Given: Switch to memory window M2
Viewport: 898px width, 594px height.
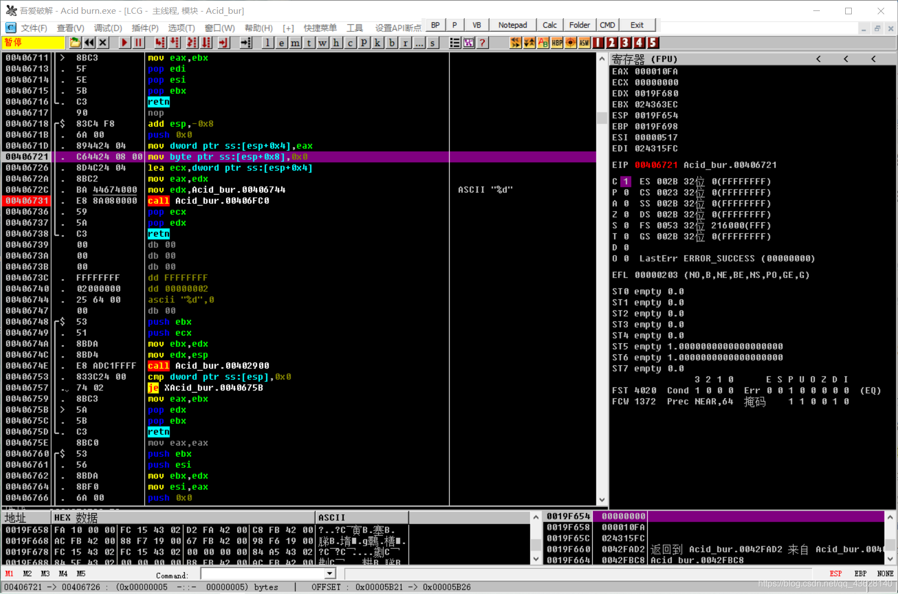Looking at the screenshot, I should click(x=27, y=574).
